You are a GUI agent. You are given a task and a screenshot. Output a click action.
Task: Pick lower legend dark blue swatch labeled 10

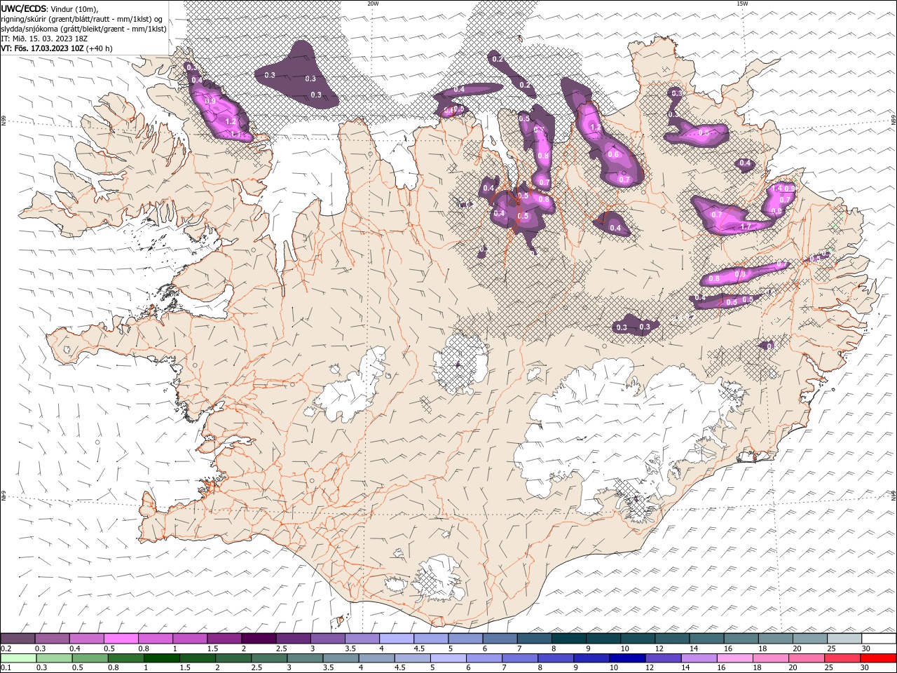point(627,658)
